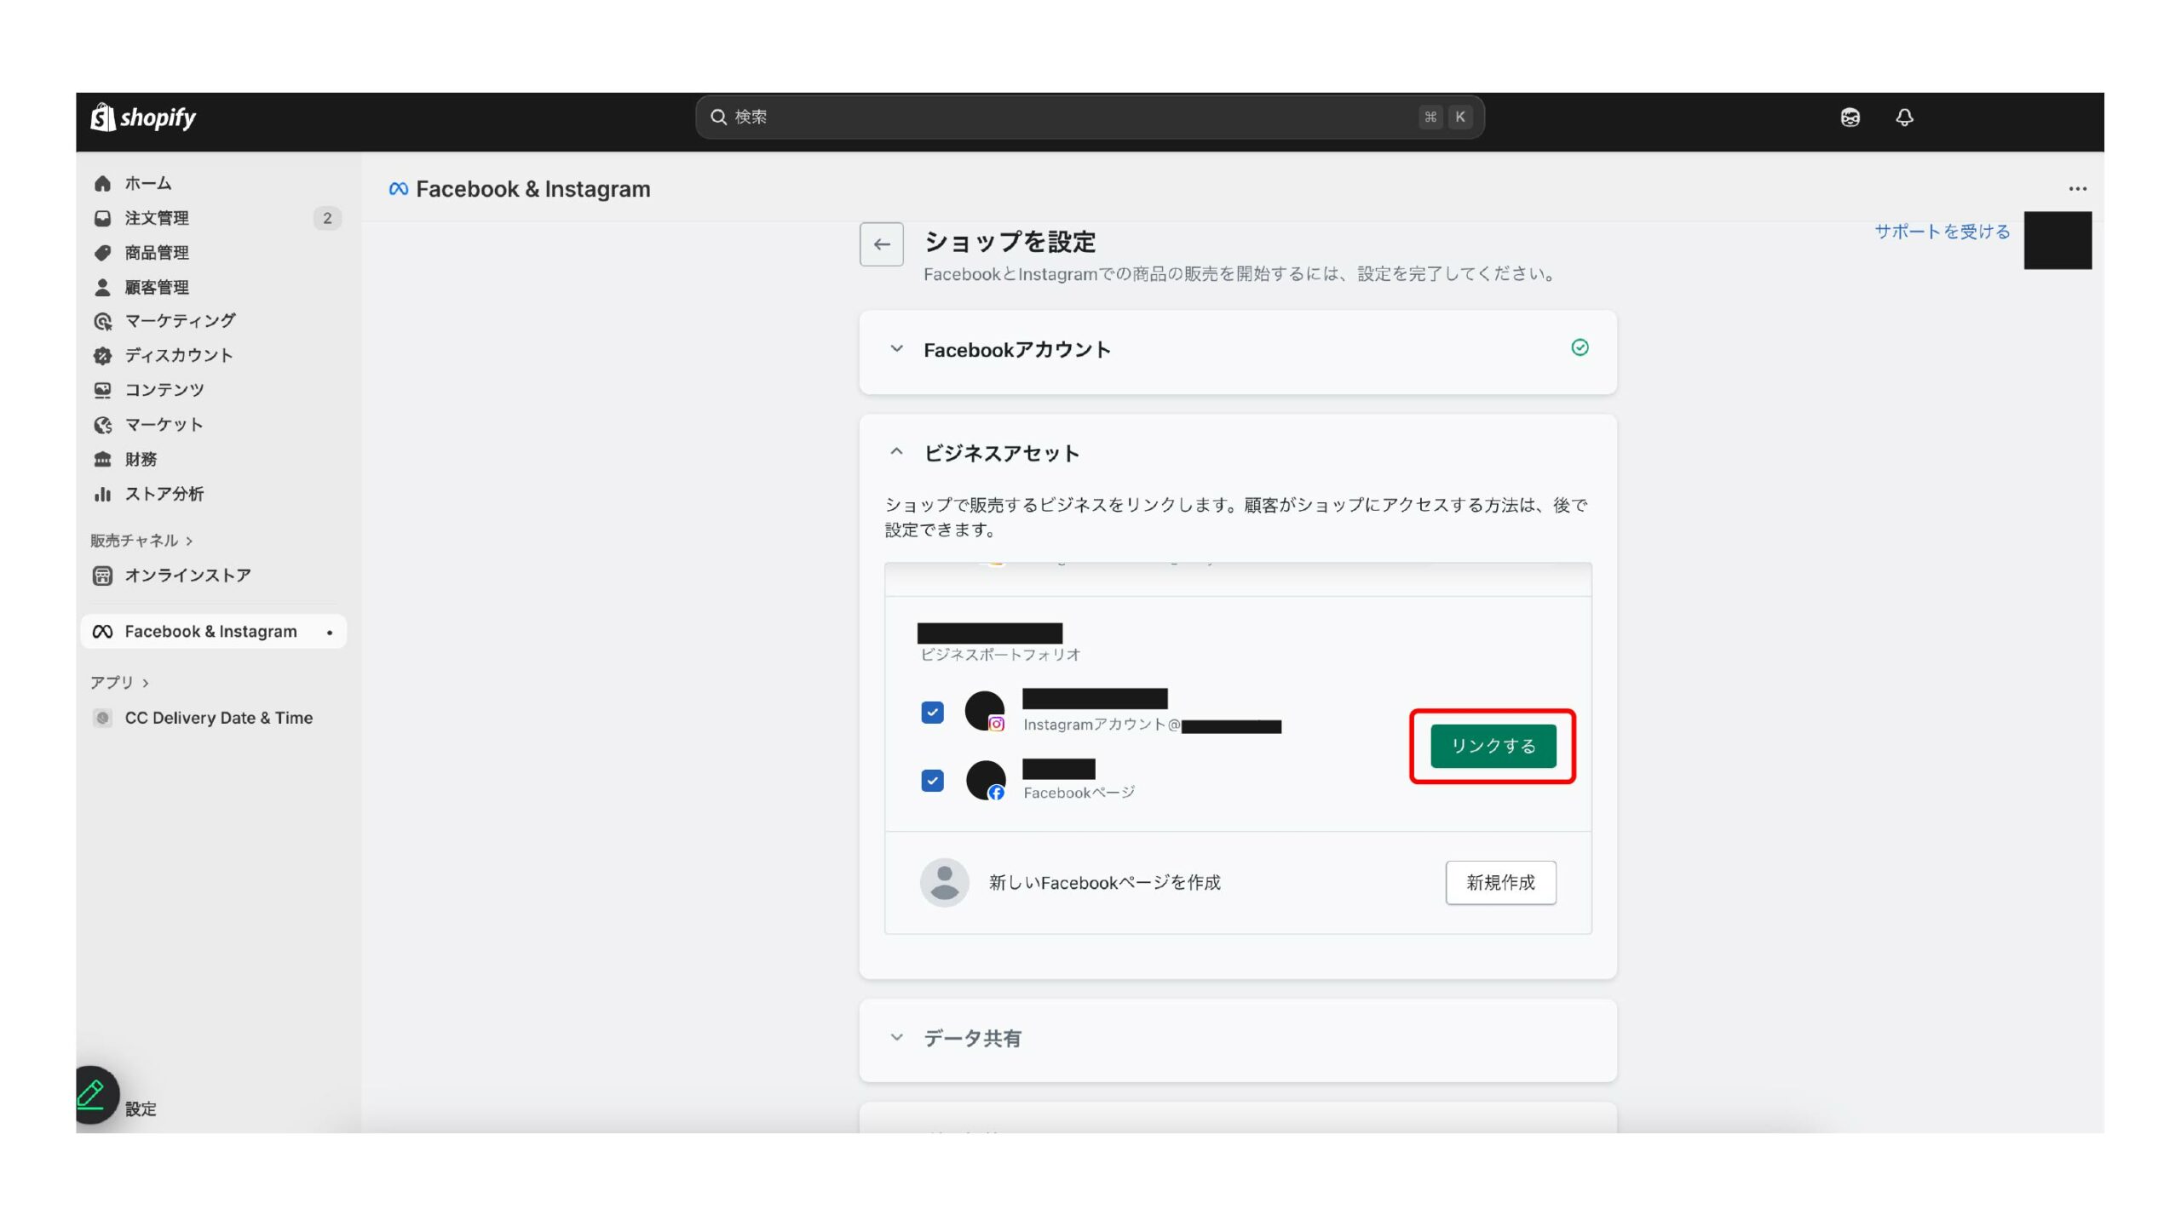
Task: Open the three-dot more menu
Action: 2077,189
